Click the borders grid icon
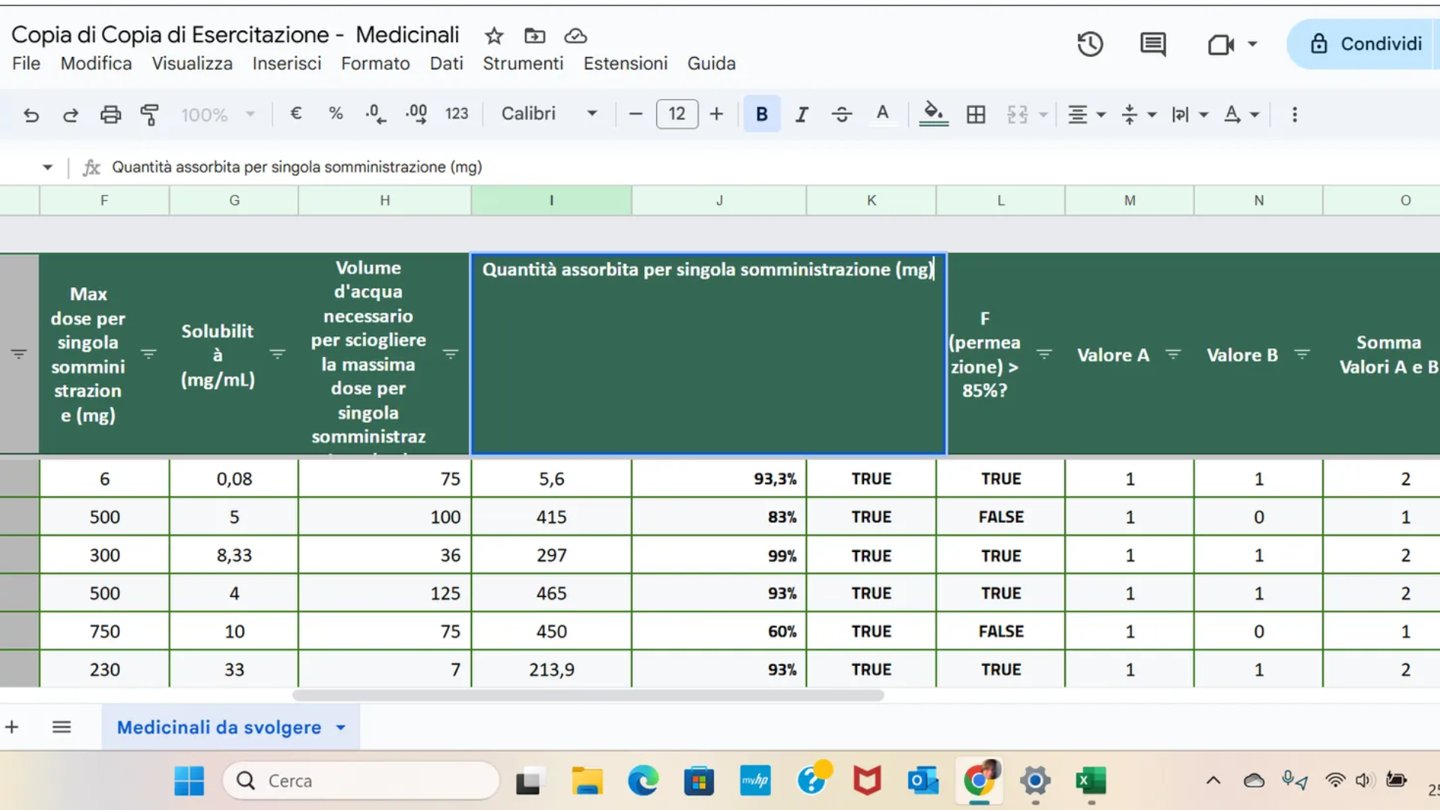This screenshot has height=810, width=1440. point(976,114)
